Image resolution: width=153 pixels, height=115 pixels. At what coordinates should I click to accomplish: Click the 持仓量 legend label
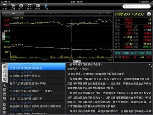click(20, 45)
